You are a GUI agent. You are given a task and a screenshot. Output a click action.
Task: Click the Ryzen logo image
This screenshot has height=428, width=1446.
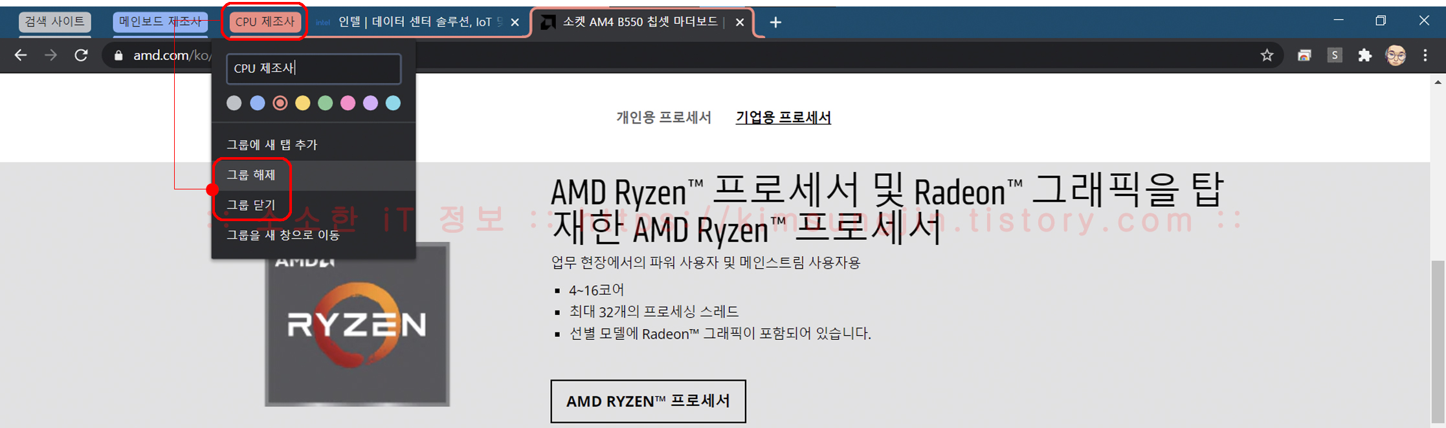(357, 324)
